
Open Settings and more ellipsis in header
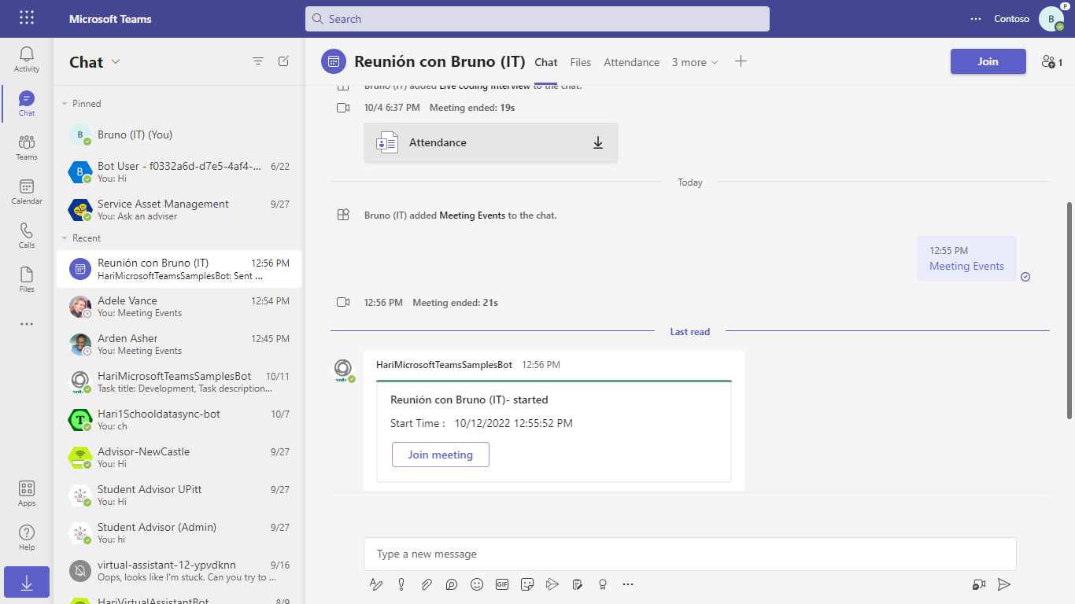976,19
